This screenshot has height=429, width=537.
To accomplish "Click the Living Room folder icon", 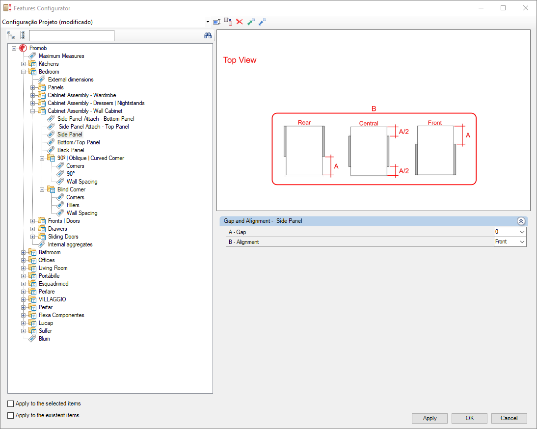I will (32, 268).
